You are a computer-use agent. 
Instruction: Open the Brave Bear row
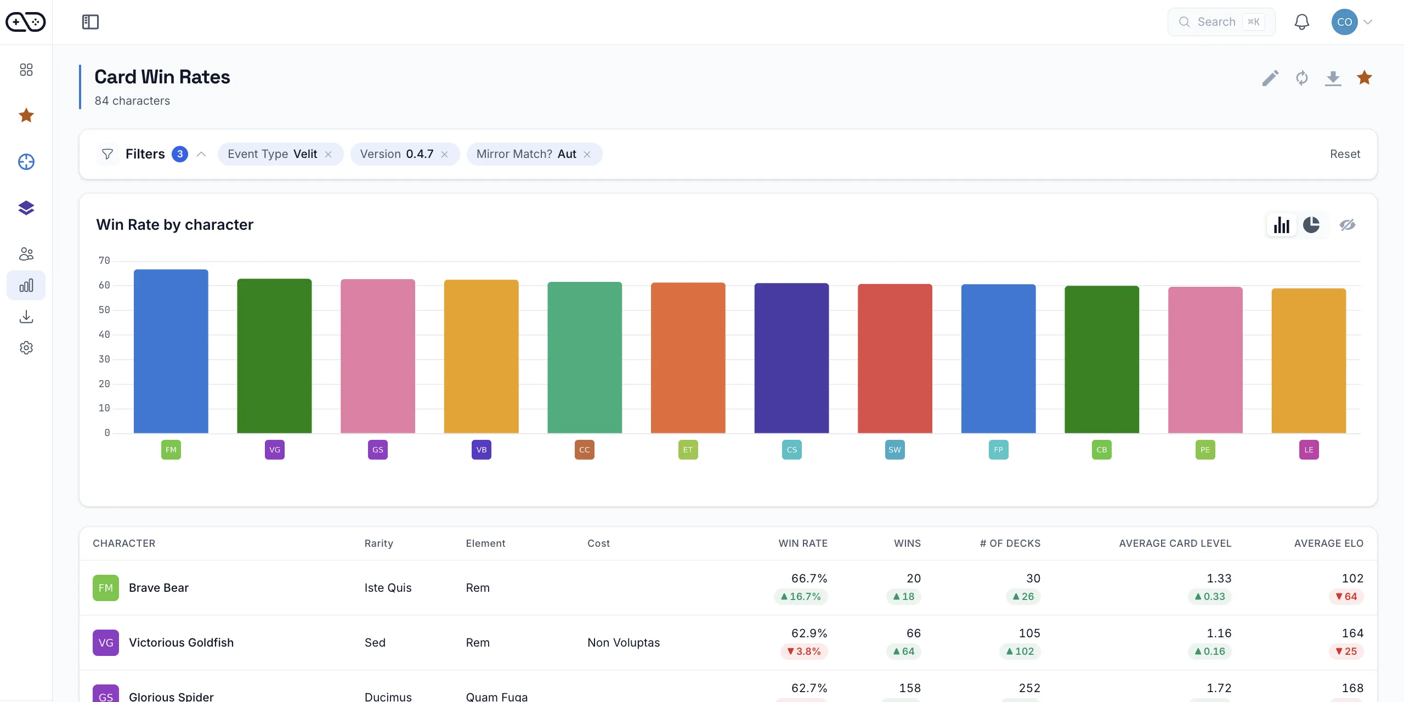[728, 588]
